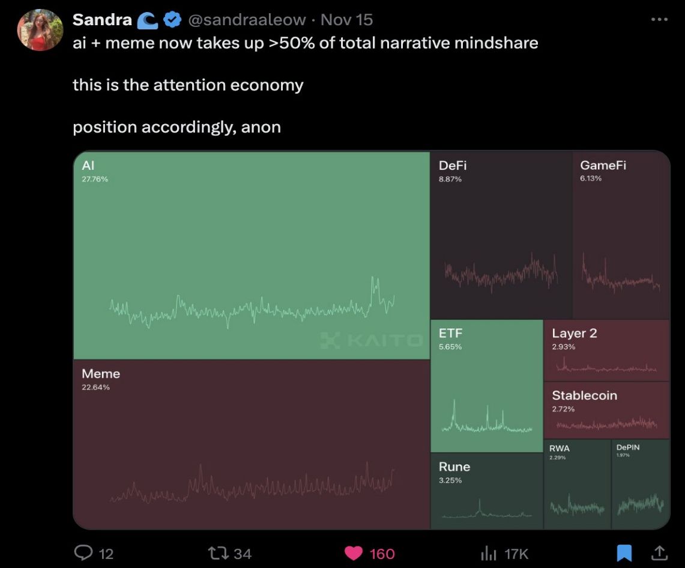Click the Rune 3.25% tile
The height and width of the screenshot is (568, 685).
tap(487, 491)
